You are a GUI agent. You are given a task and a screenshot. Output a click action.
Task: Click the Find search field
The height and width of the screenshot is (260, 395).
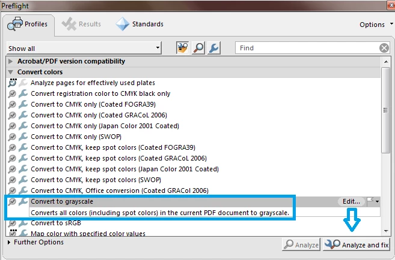tap(307, 48)
